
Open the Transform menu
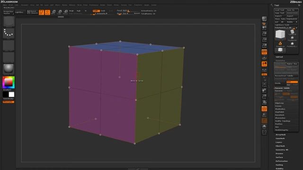(138, 5)
